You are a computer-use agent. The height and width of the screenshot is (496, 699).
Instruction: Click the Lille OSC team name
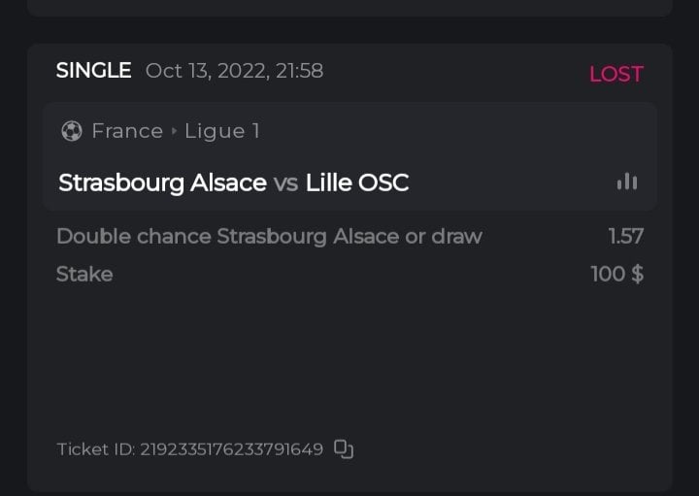pyautogui.click(x=357, y=182)
